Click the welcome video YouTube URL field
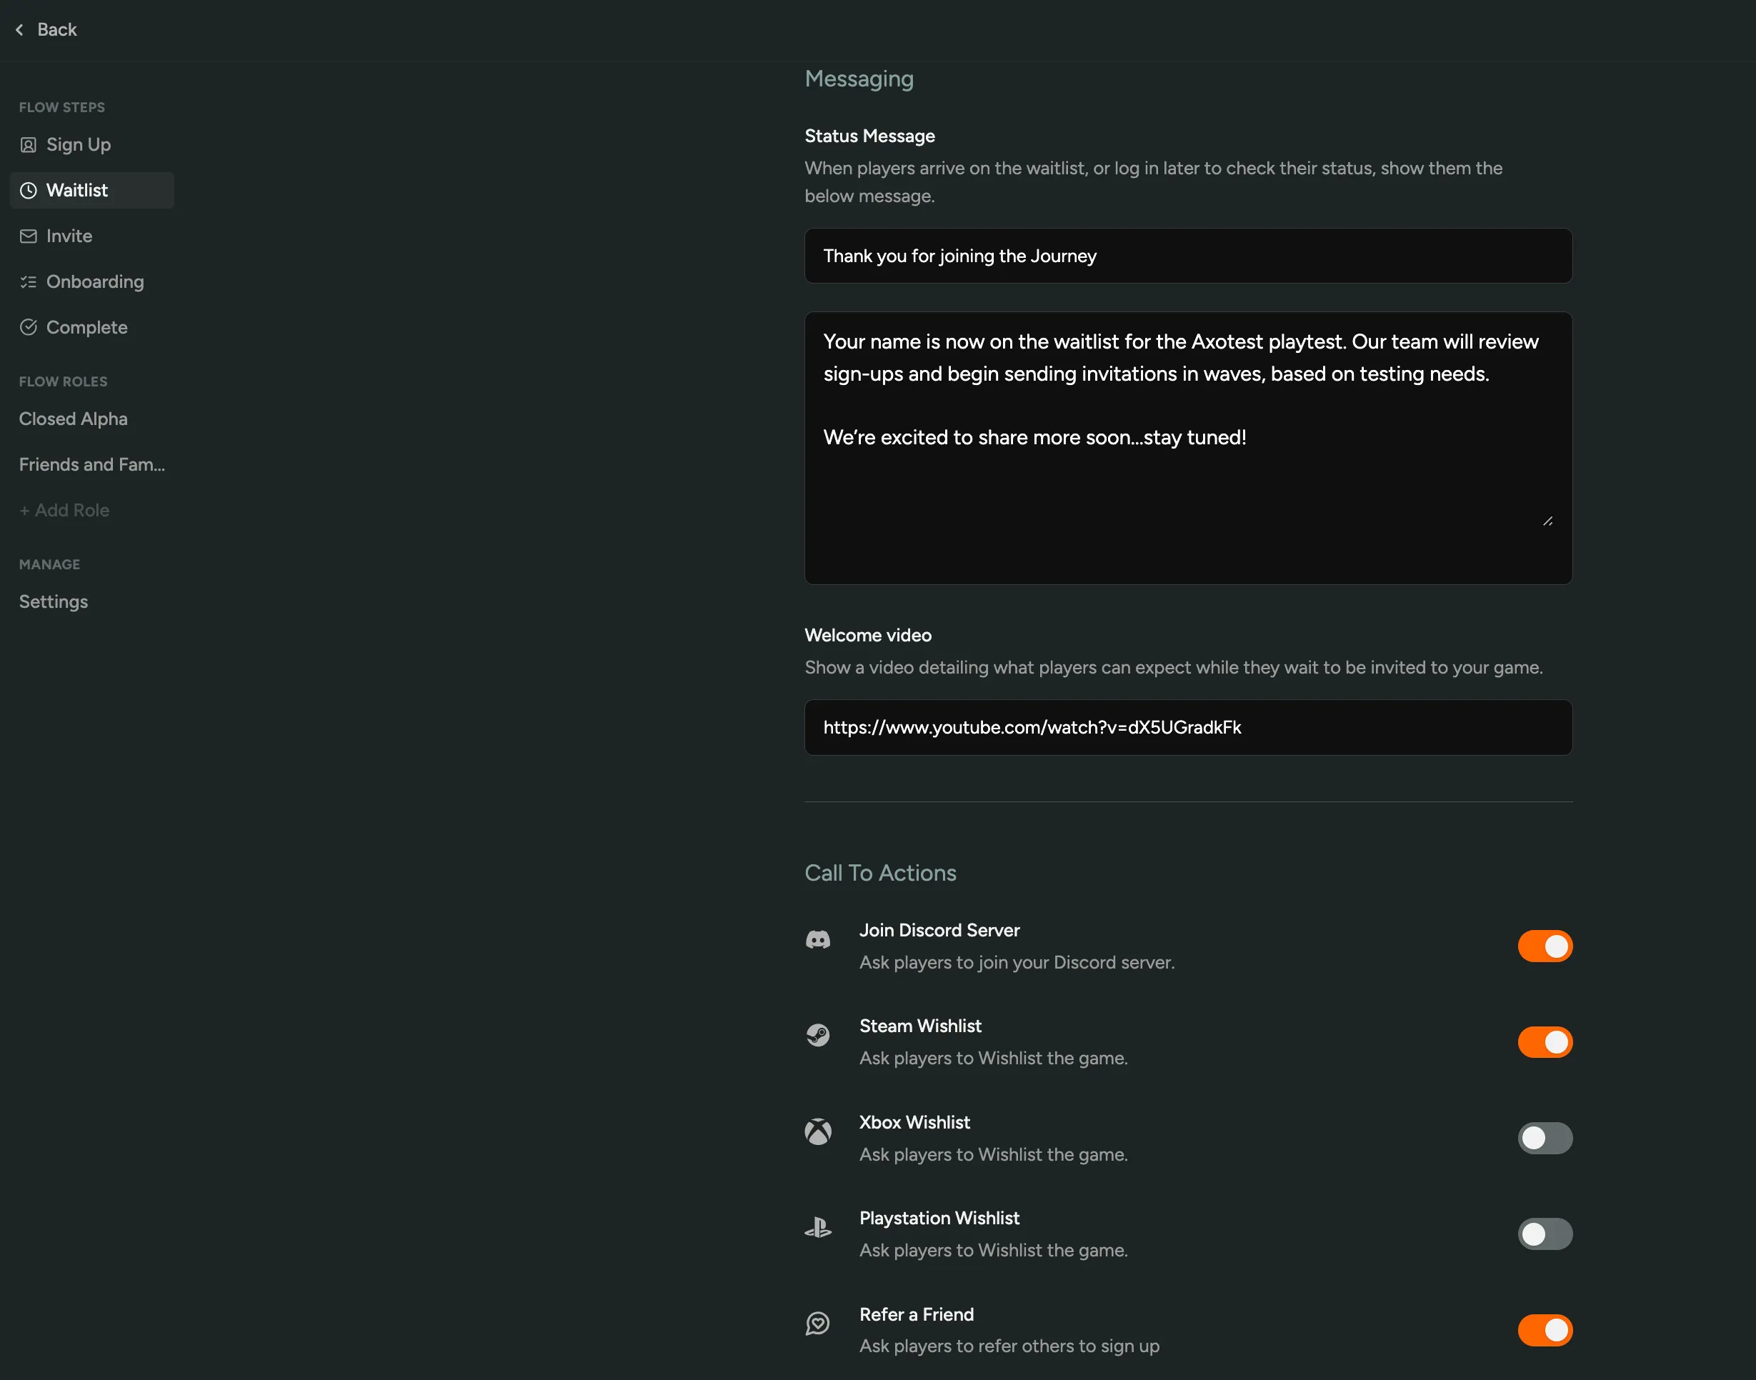The image size is (1756, 1380). click(x=1188, y=727)
